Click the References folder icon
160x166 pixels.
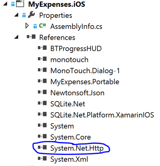click(31, 37)
